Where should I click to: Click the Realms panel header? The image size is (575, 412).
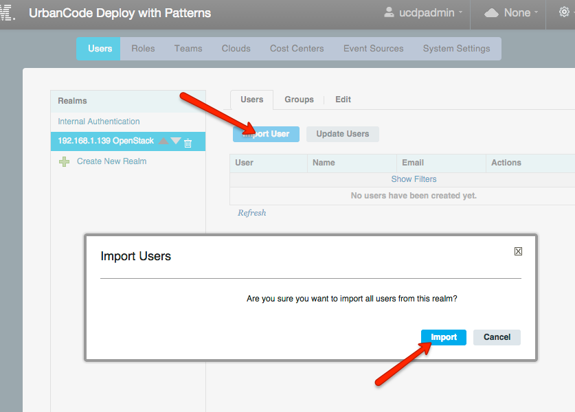click(128, 101)
